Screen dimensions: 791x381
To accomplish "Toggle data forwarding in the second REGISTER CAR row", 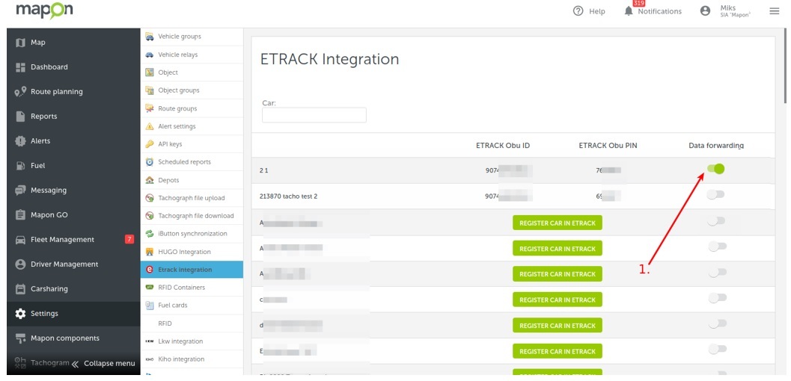I will [x=717, y=246].
